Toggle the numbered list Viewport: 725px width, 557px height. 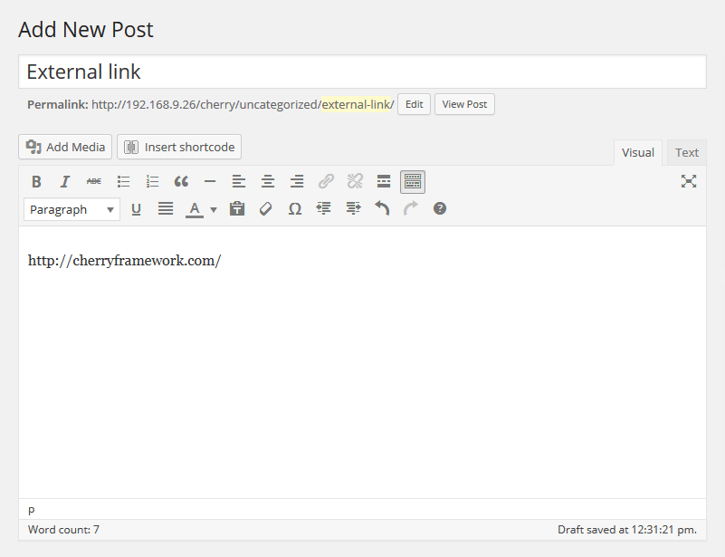[151, 181]
